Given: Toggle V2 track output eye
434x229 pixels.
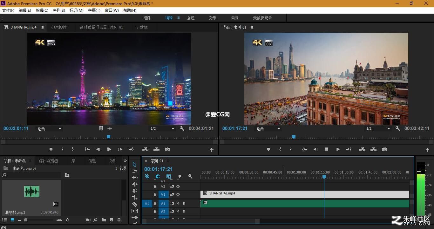Looking at the screenshot, I should (x=178, y=186).
